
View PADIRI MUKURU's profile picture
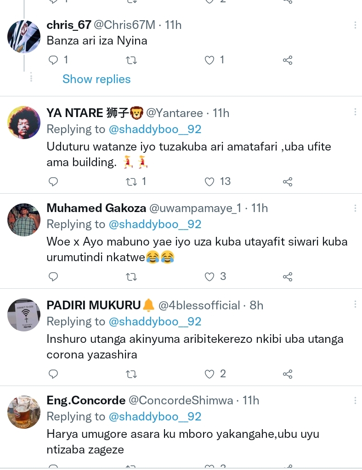[x=24, y=315]
